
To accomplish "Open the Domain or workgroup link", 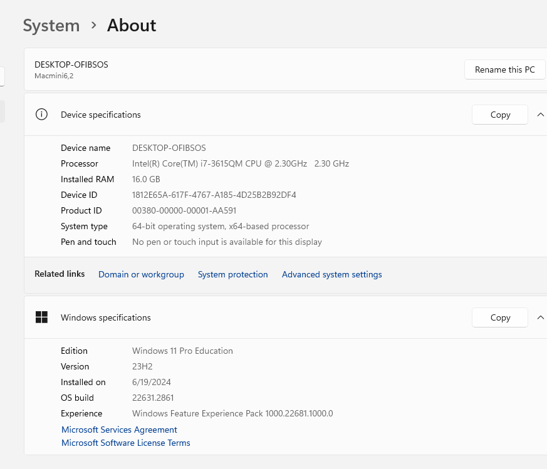I will coord(141,274).
